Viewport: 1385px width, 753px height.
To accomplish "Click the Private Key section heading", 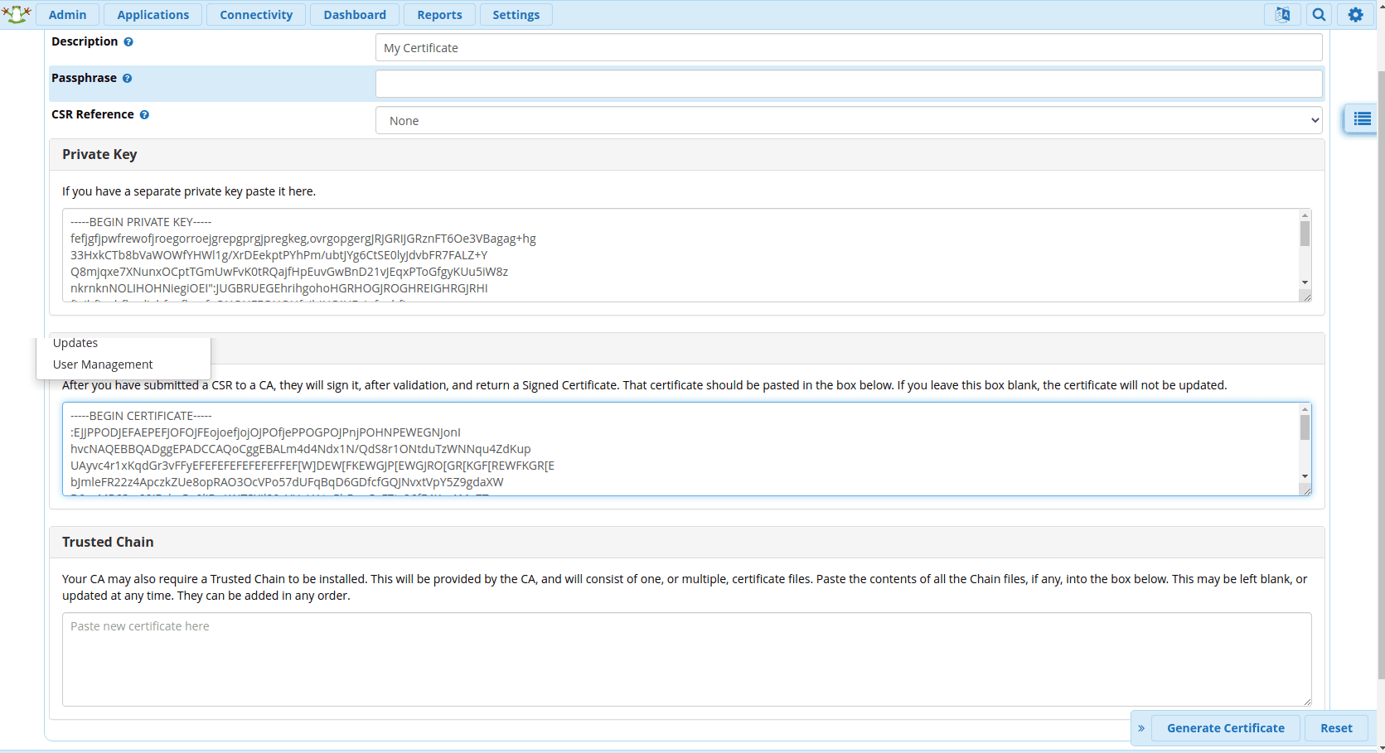I will point(99,154).
